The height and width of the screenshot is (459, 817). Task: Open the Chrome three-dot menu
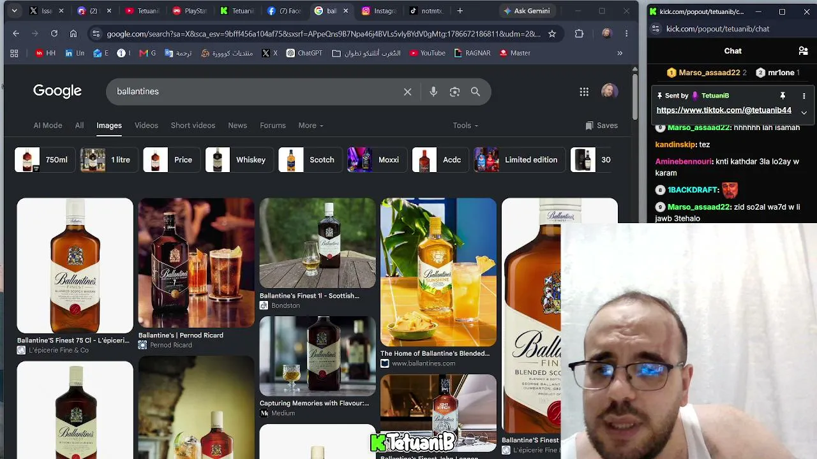click(626, 33)
